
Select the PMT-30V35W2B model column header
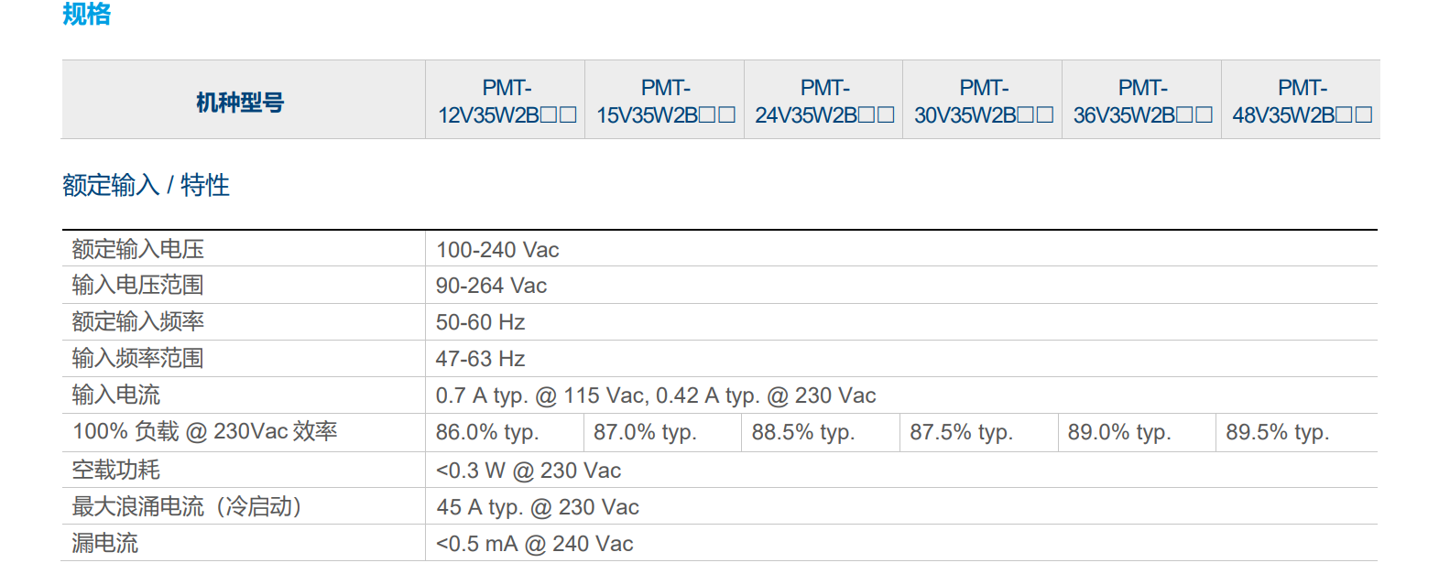coord(983,101)
